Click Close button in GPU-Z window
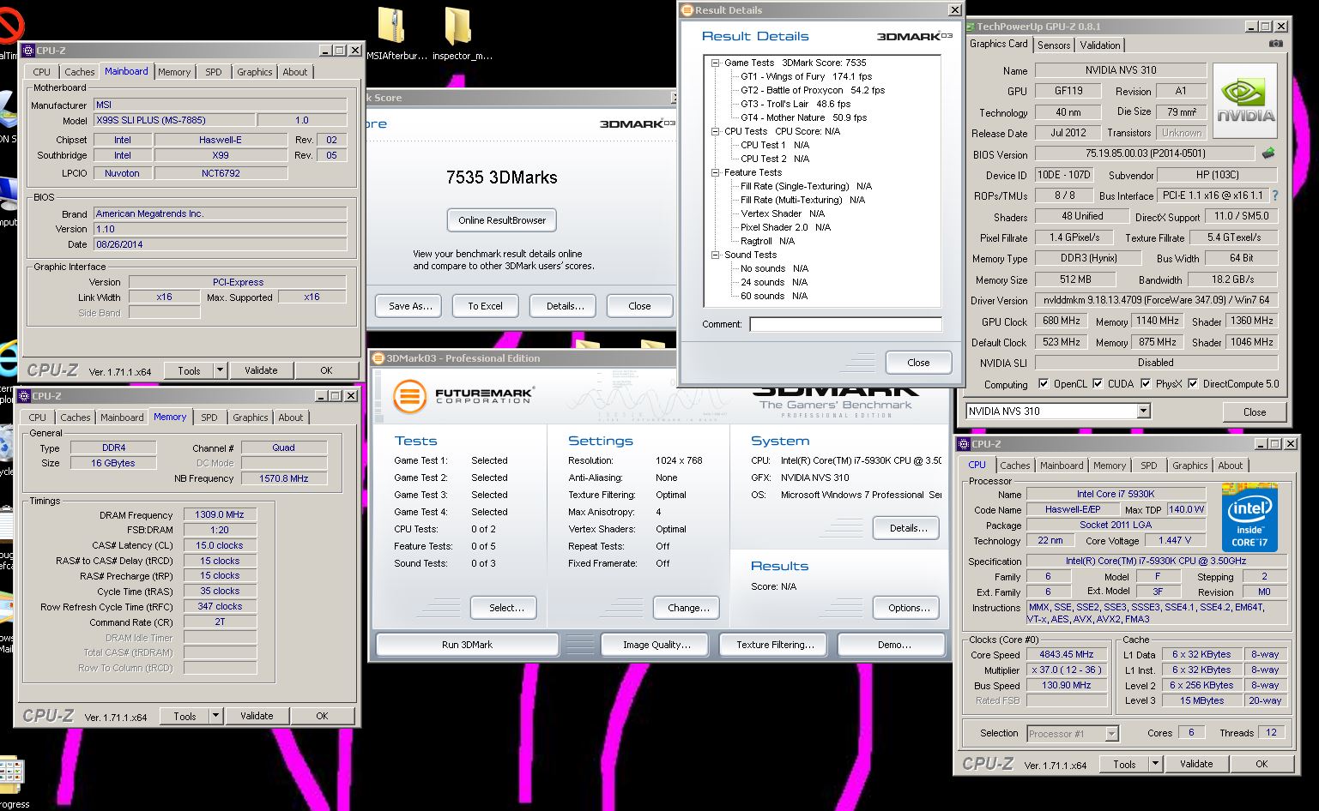The image size is (1319, 811). tap(1254, 412)
